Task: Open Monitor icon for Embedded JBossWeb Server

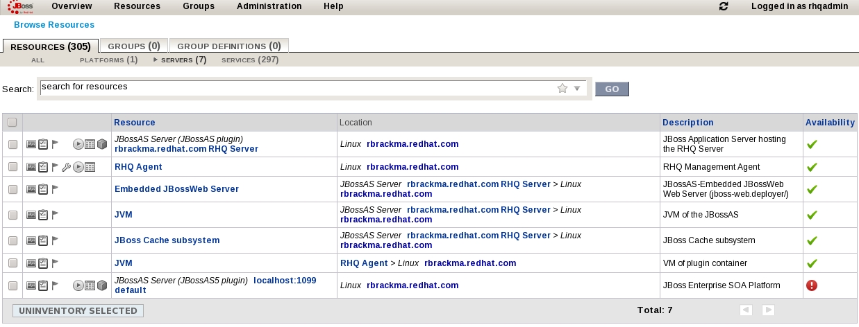Action: (31, 189)
